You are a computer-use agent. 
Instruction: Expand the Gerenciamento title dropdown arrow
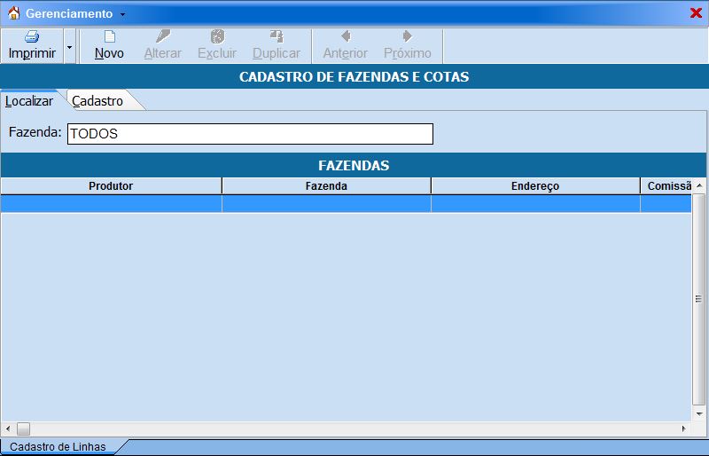pos(123,14)
